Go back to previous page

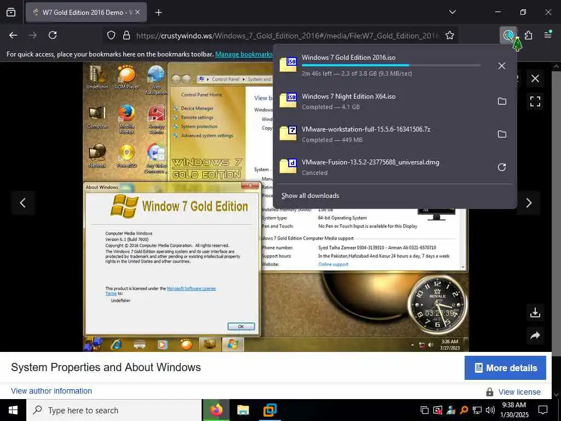(13, 35)
